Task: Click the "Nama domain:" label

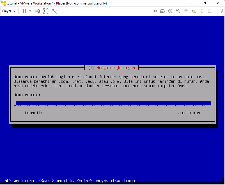Action: 27,95
